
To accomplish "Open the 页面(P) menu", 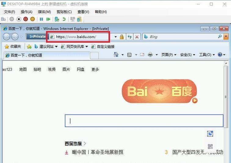I will tap(169, 55).
